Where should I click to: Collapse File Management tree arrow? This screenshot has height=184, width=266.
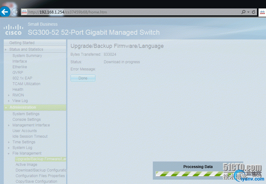(9, 154)
